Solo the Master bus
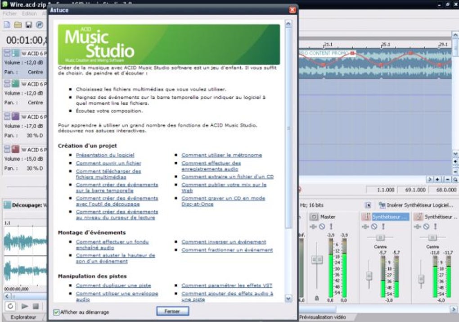459x322 pixels. (331, 227)
